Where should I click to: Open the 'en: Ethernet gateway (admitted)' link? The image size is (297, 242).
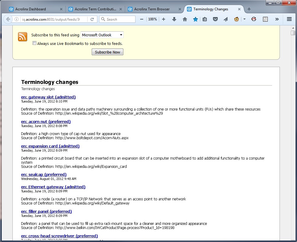[x=53, y=187]
